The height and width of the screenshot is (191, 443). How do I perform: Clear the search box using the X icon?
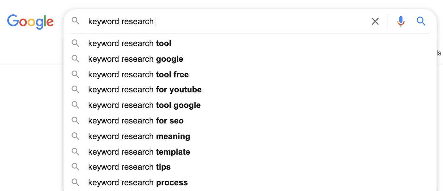pos(375,21)
